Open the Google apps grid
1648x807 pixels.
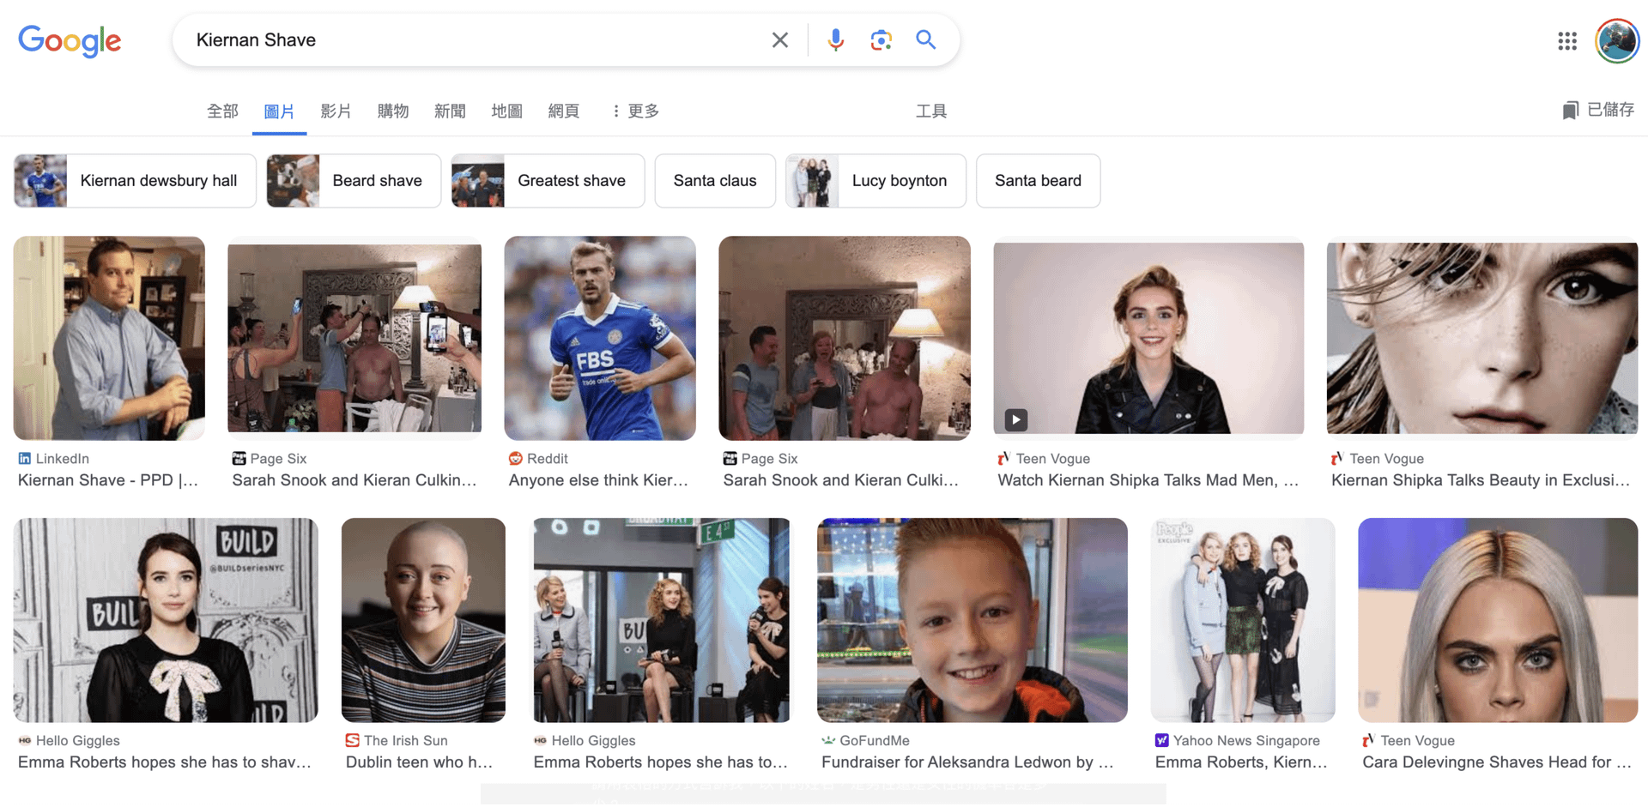coord(1566,41)
